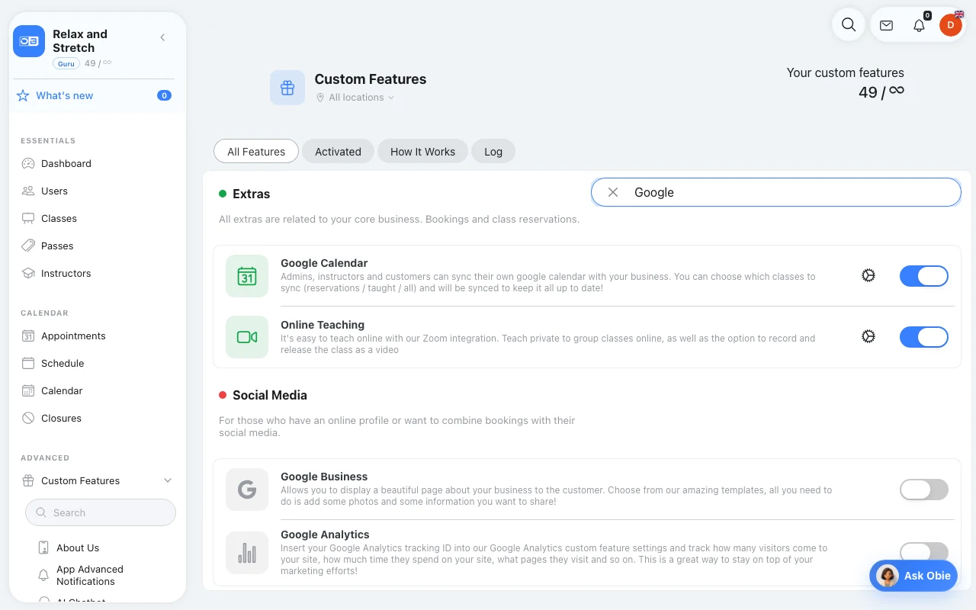Click the Classes board icon

[28, 218]
